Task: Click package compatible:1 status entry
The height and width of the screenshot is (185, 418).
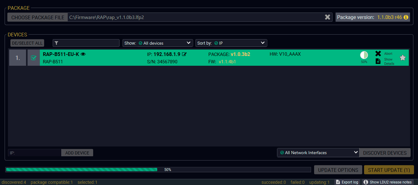Action: pyautogui.click(x=52, y=182)
